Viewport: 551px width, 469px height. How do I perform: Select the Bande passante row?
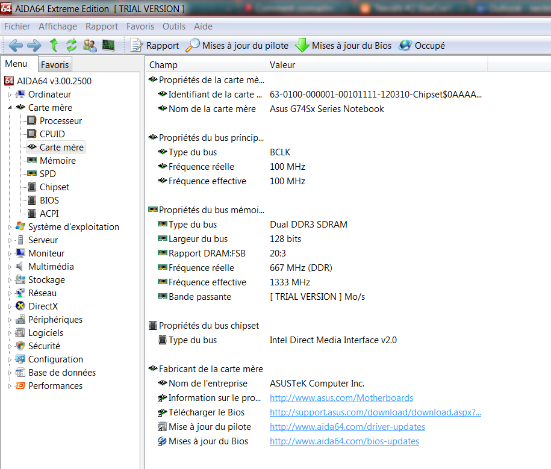(x=261, y=297)
